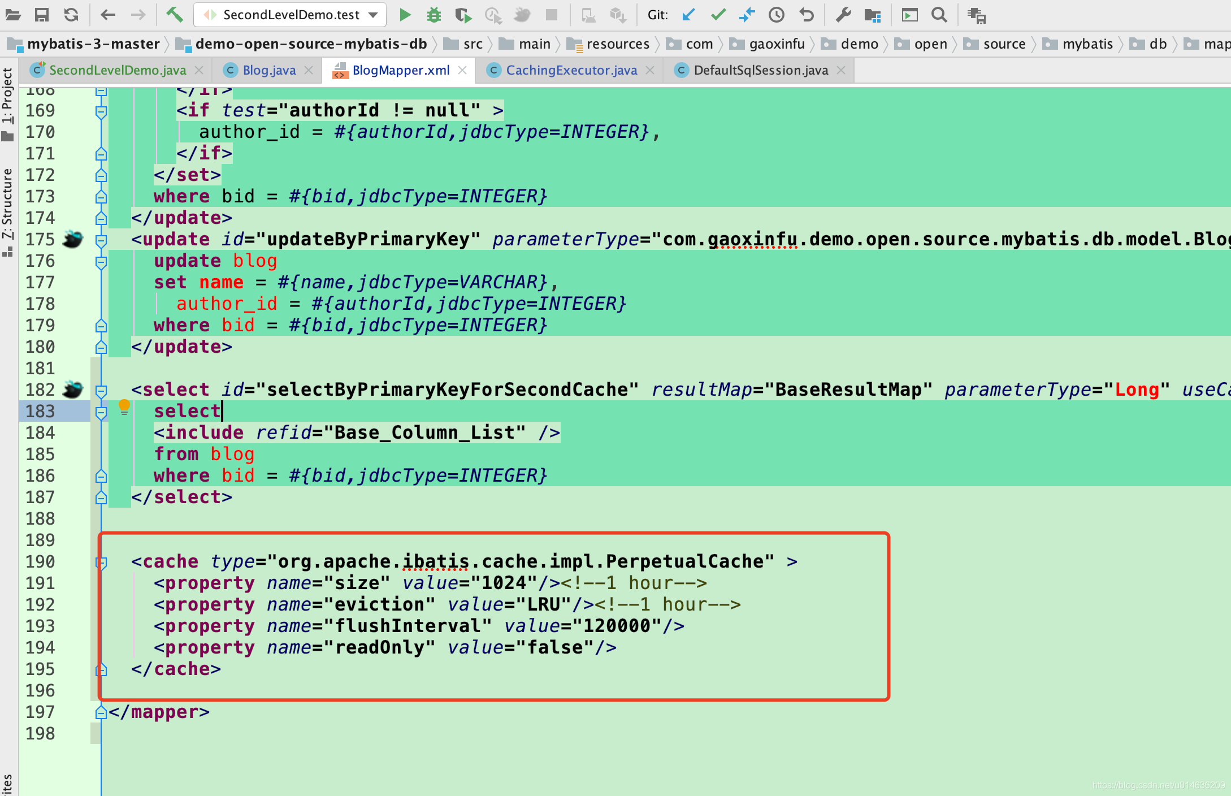This screenshot has height=796, width=1231.
Task: Open project structure folder icon
Action: coord(873,15)
